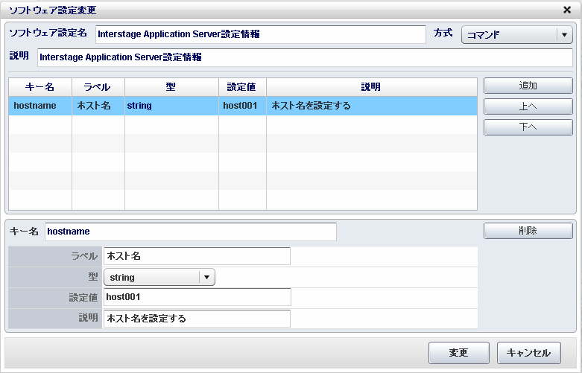582x373 pixels.
Task: Click the 上へ button
Action: 528,106
